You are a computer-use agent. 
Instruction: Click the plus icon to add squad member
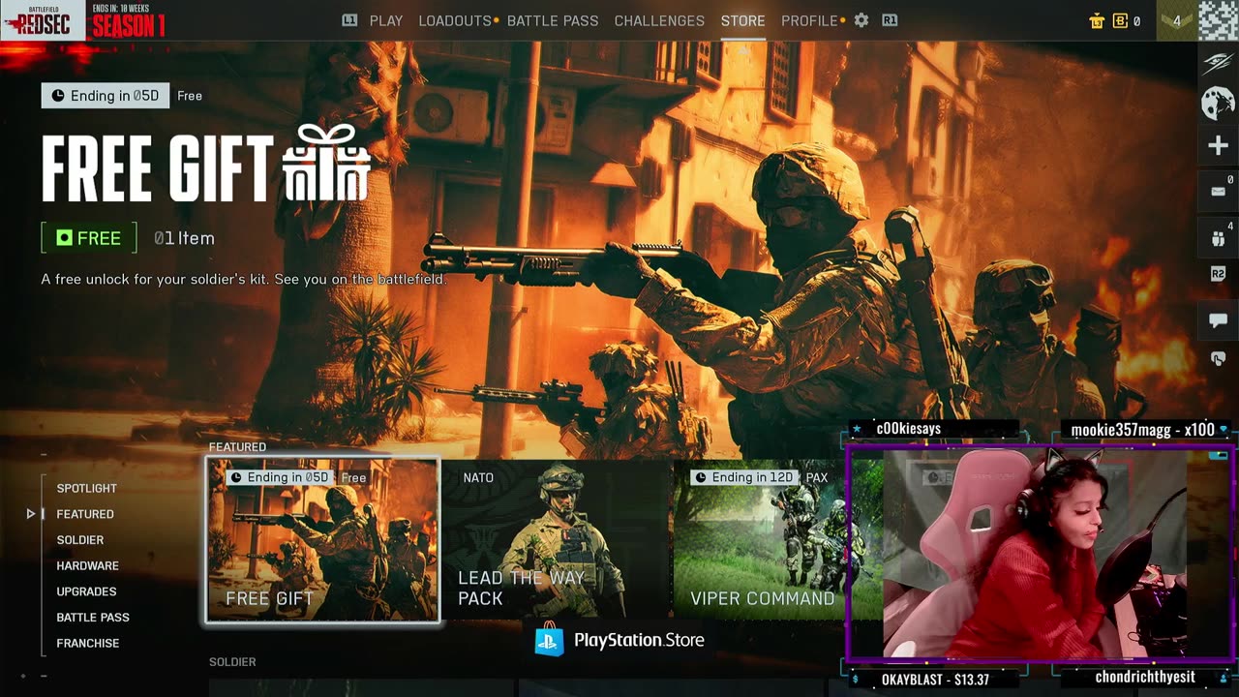pos(1218,146)
